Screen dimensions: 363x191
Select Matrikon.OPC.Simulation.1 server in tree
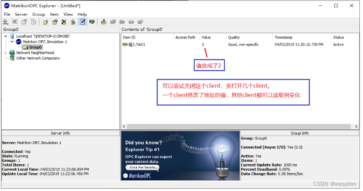click(45, 42)
